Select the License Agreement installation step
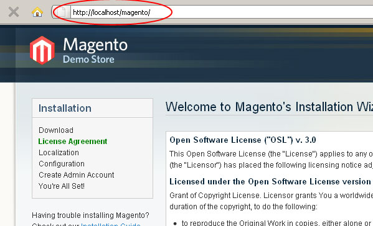The width and height of the screenshot is (373, 226). click(x=73, y=142)
